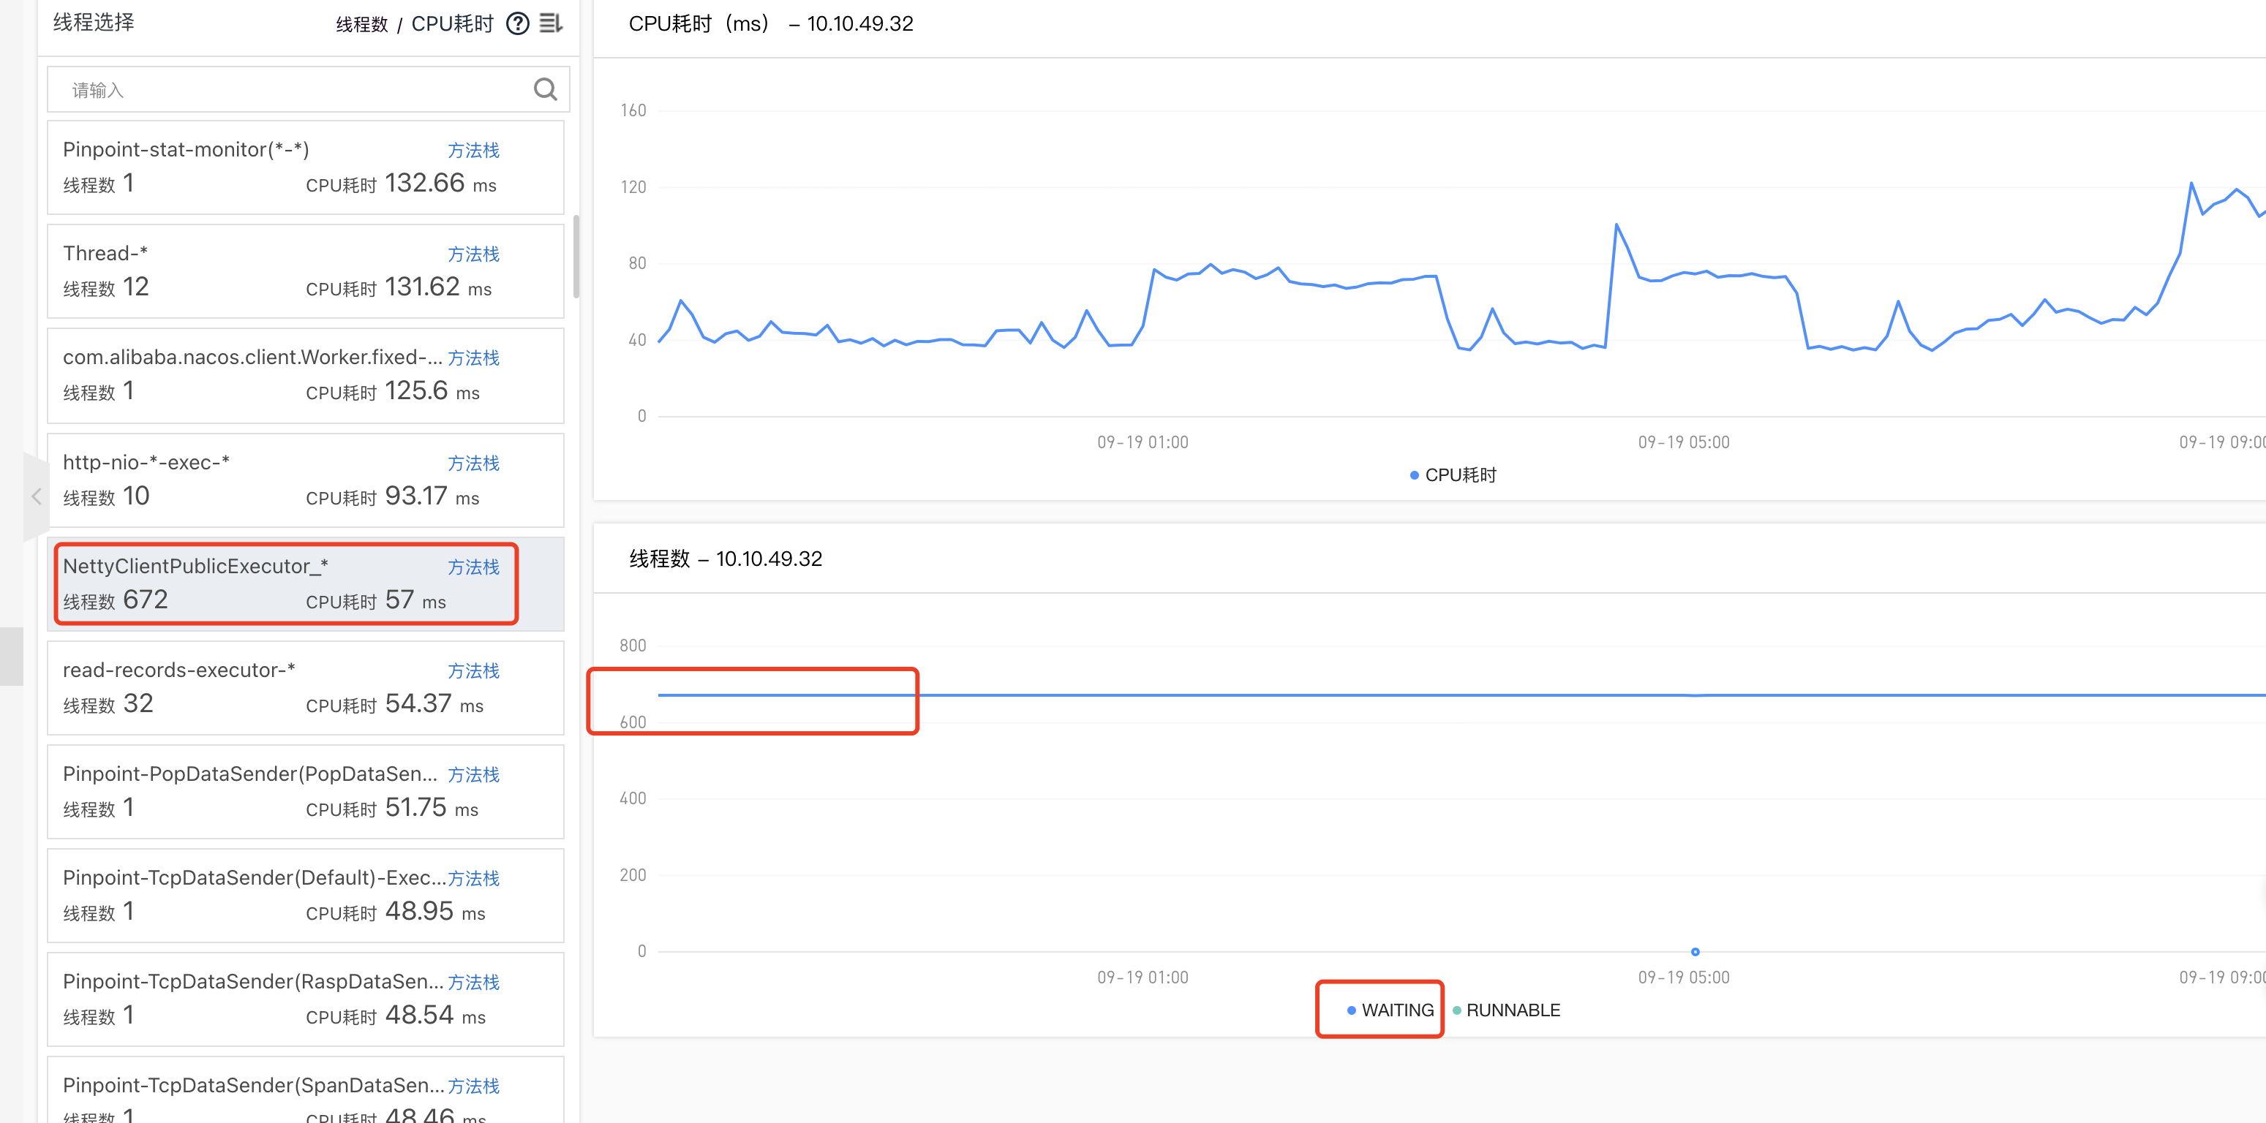Toggle the RUNNABLE legend series
Screen dimensions: 2266x1123
(1506, 1010)
